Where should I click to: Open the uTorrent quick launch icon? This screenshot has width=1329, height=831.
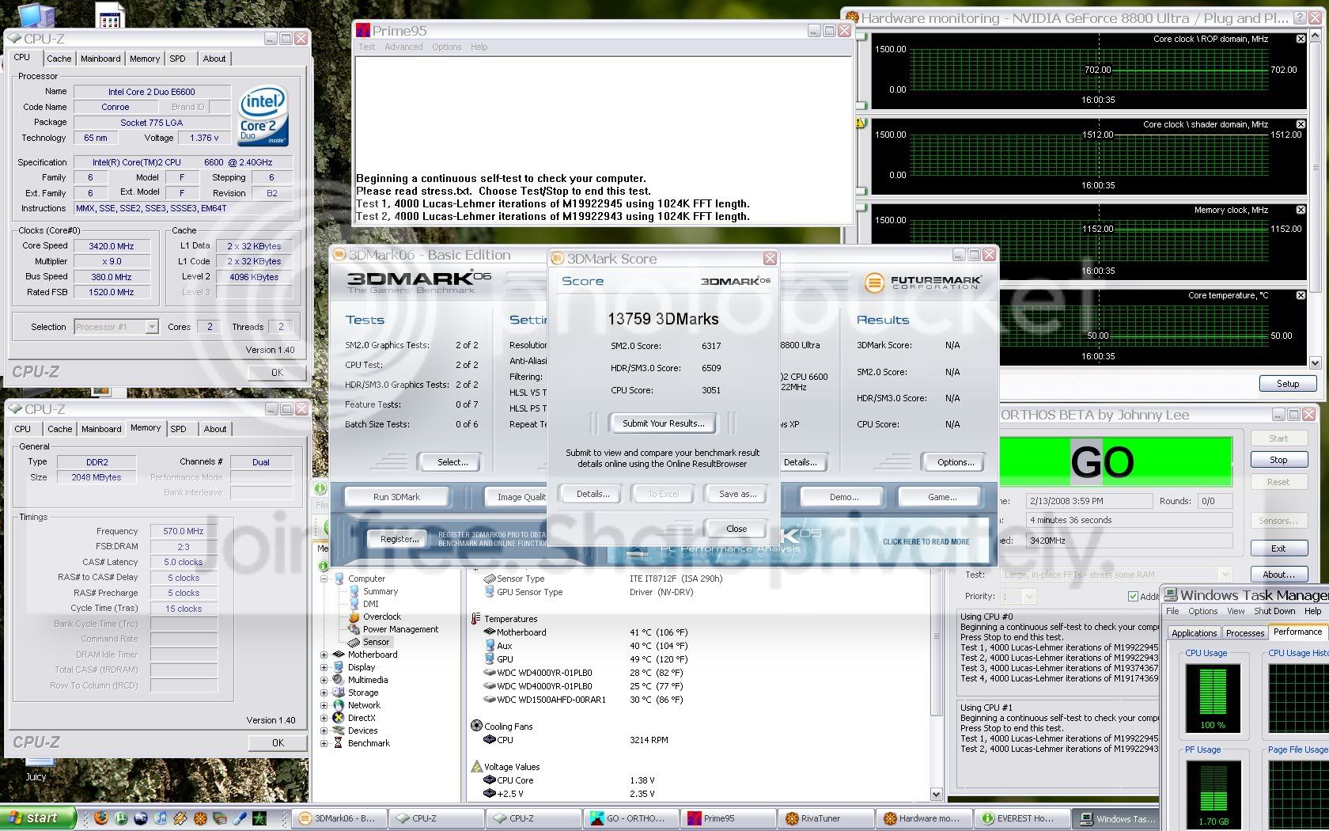[121, 818]
